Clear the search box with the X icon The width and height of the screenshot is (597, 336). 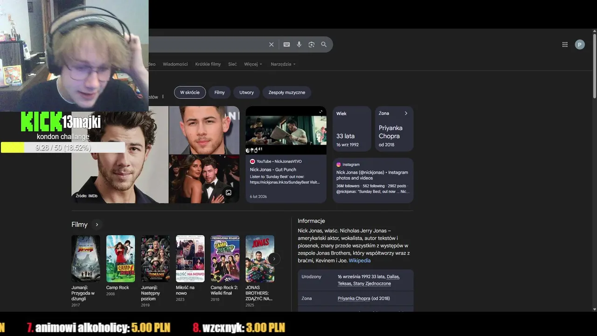point(271,44)
